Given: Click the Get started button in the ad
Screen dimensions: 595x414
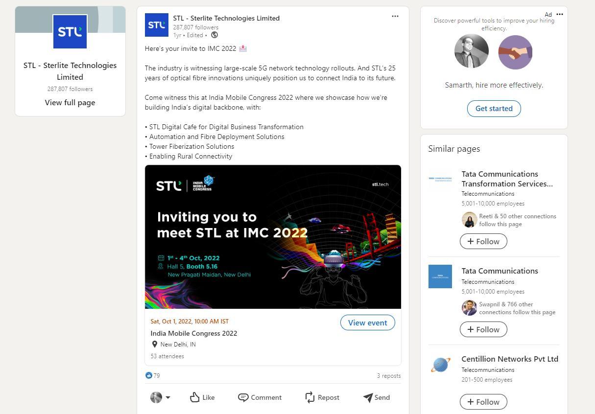Looking at the screenshot, I should [494, 109].
